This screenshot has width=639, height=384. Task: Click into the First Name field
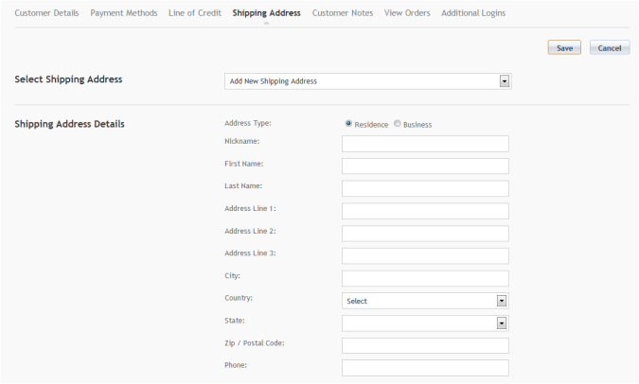click(x=425, y=166)
